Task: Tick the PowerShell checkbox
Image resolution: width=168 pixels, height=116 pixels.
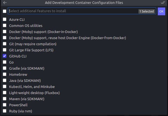Action: (4, 105)
